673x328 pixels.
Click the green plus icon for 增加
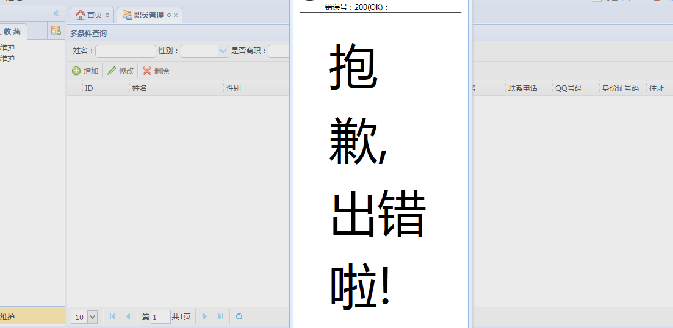click(76, 71)
